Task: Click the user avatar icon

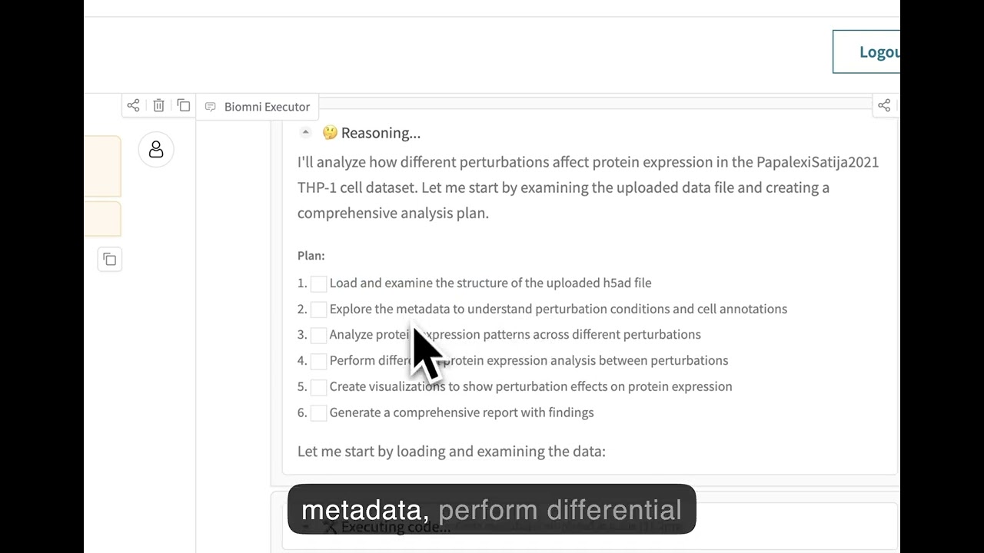Action: point(156,150)
